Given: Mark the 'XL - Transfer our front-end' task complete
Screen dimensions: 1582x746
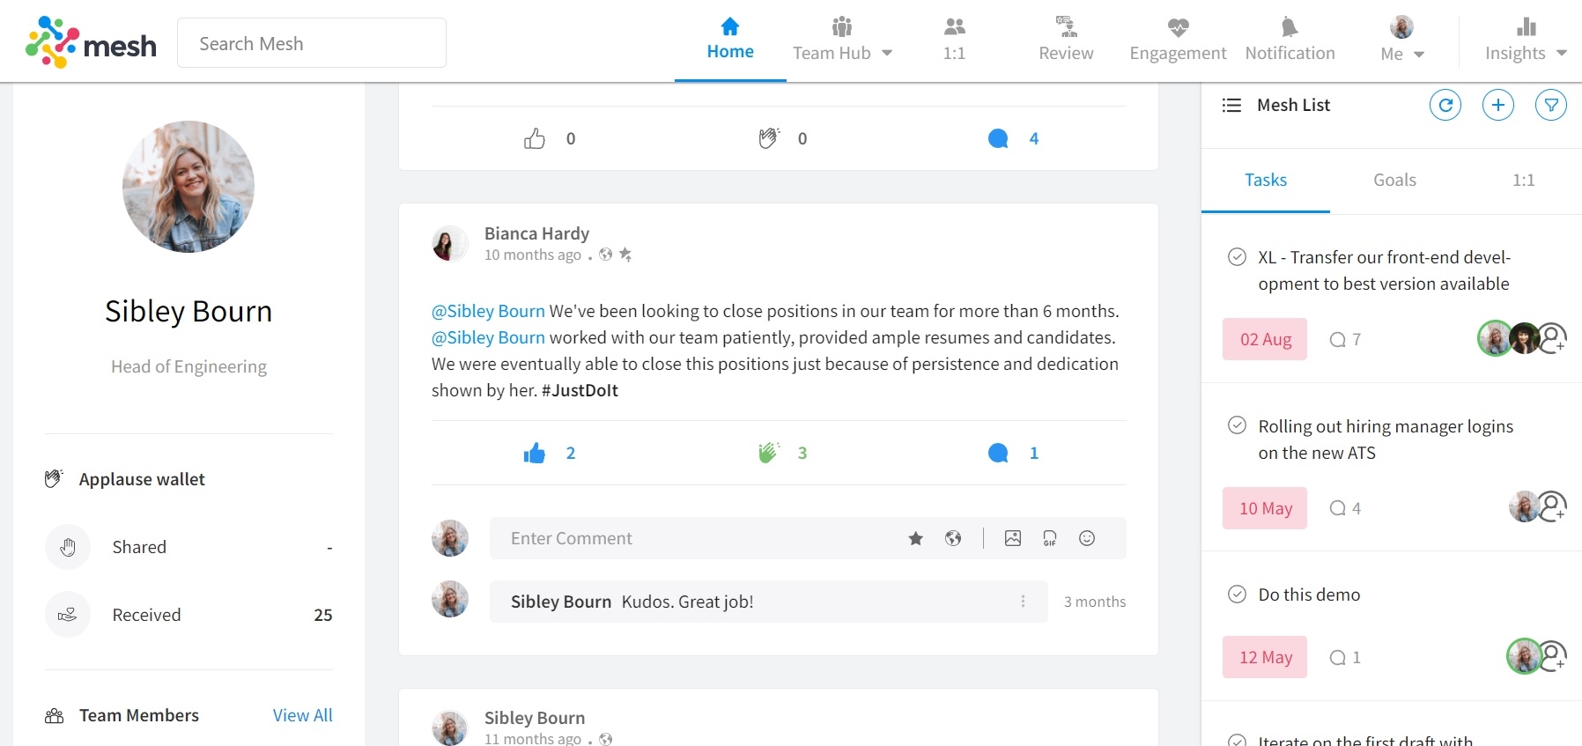Looking at the screenshot, I should click(x=1237, y=257).
